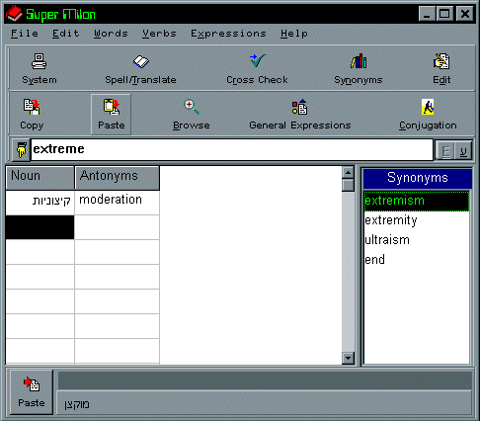Open the System tool
Screen dimensions: 480x421
[40, 69]
